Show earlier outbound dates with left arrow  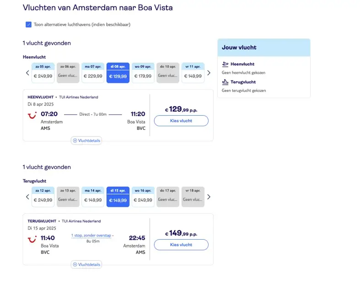pyautogui.click(x=27, y=73)
